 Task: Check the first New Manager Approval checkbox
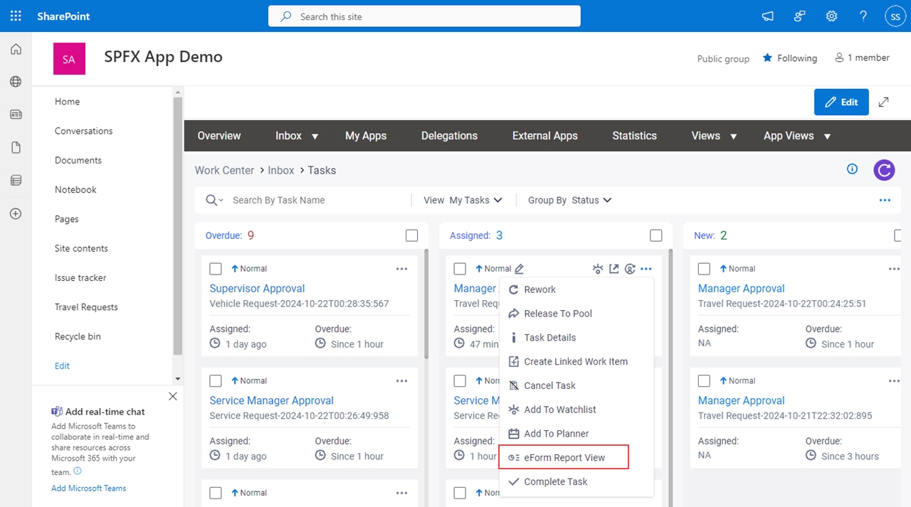tap(704, 269)
